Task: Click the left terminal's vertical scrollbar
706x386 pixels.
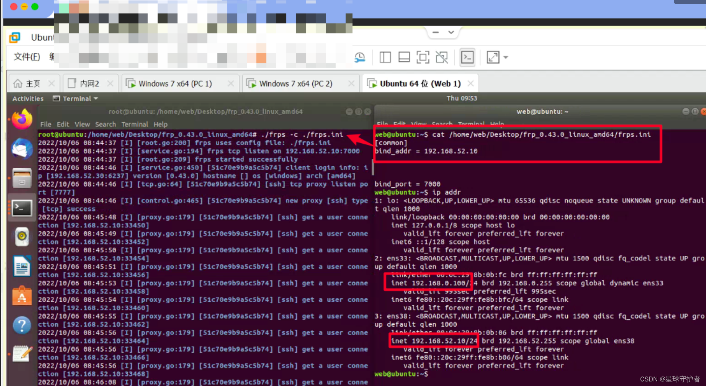Action: [x=372, y=168]
